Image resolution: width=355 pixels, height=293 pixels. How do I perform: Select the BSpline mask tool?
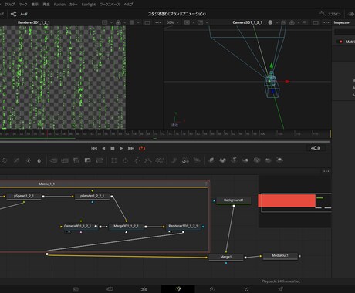tap(148, 160)
